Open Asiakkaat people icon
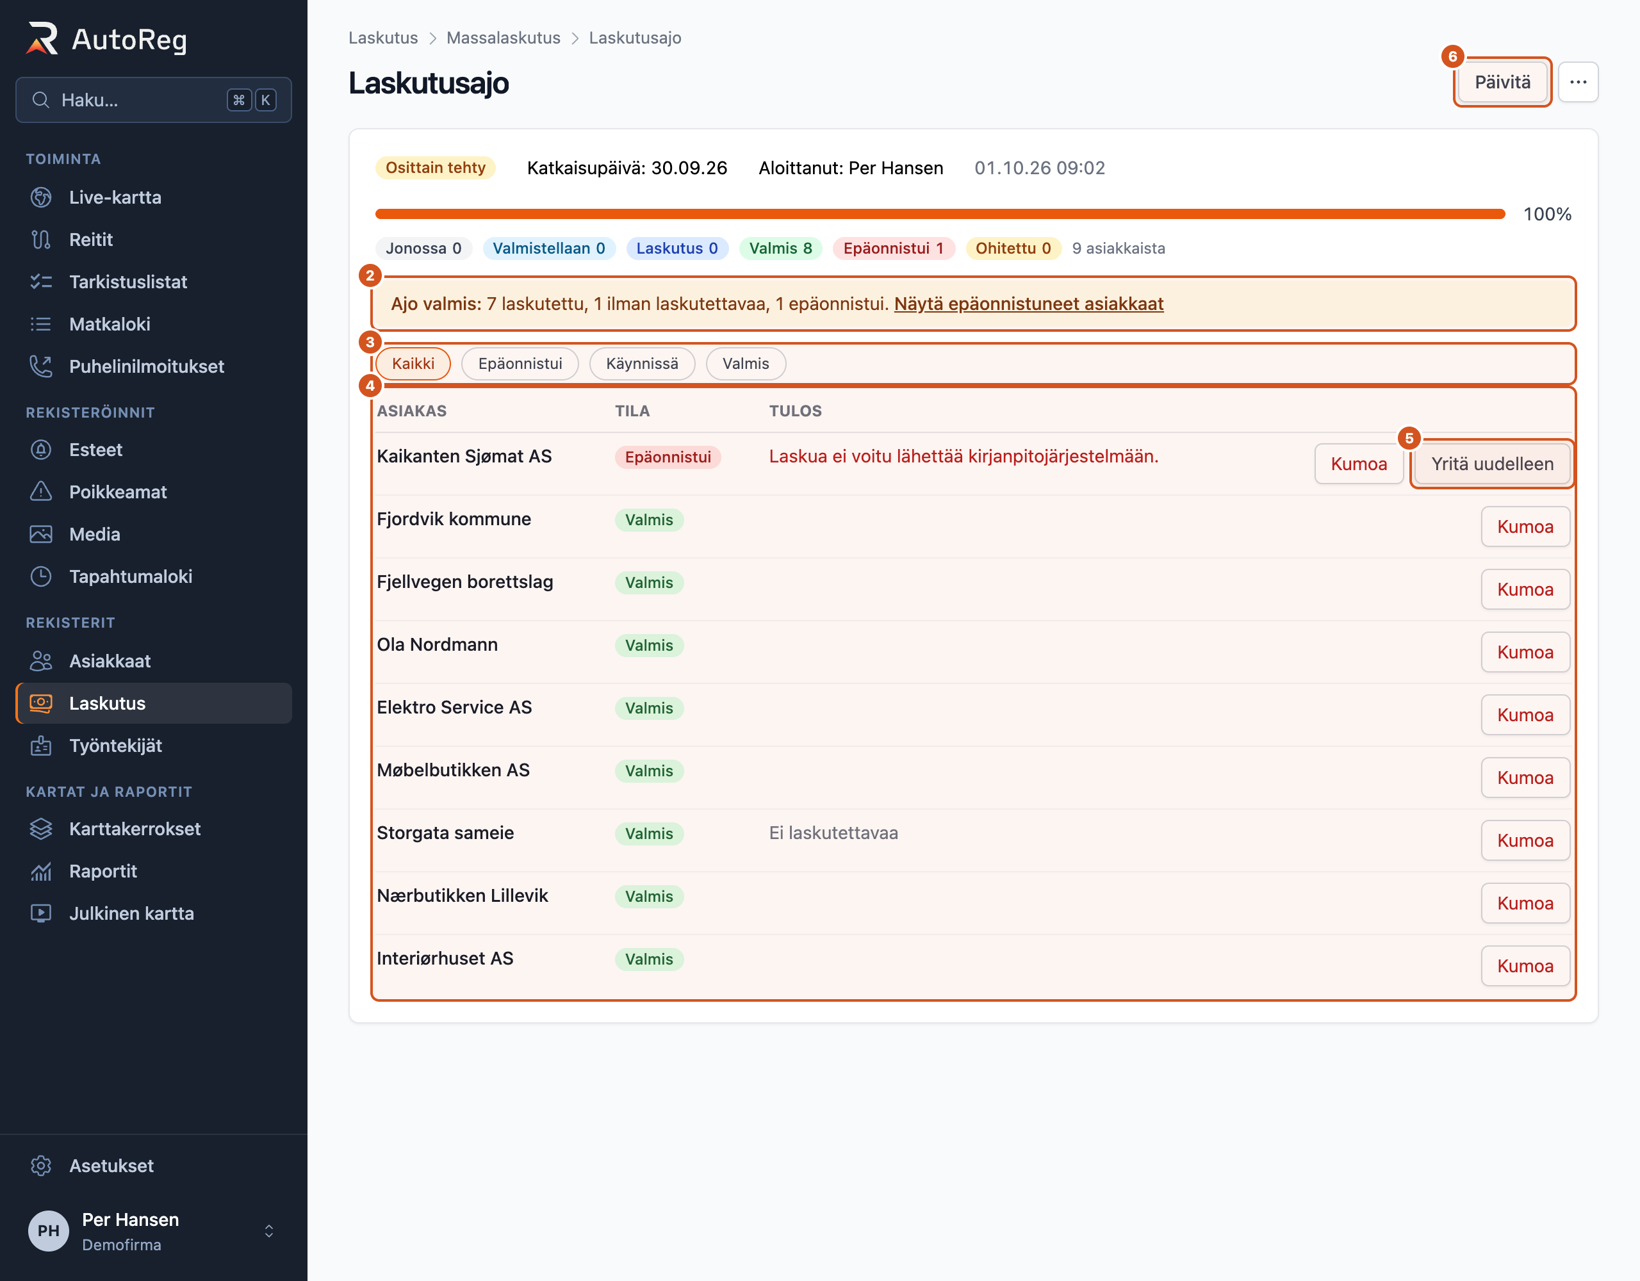The width and height of the screenshot is (1640, 1281). (40, 661)
